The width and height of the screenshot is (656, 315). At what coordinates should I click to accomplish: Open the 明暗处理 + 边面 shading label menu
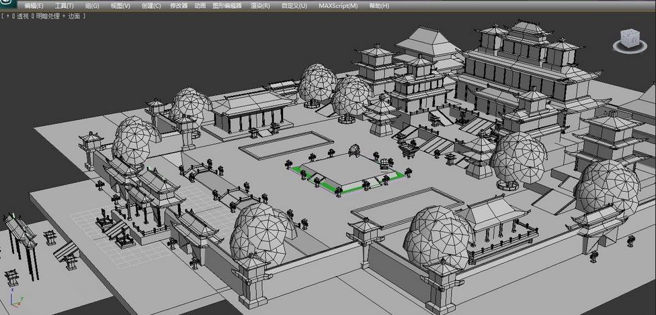point(58,15)
